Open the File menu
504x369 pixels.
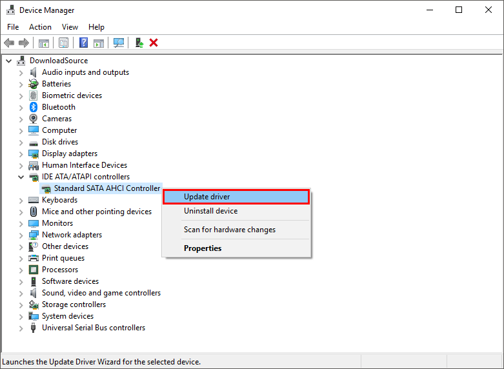coord(13,27)
